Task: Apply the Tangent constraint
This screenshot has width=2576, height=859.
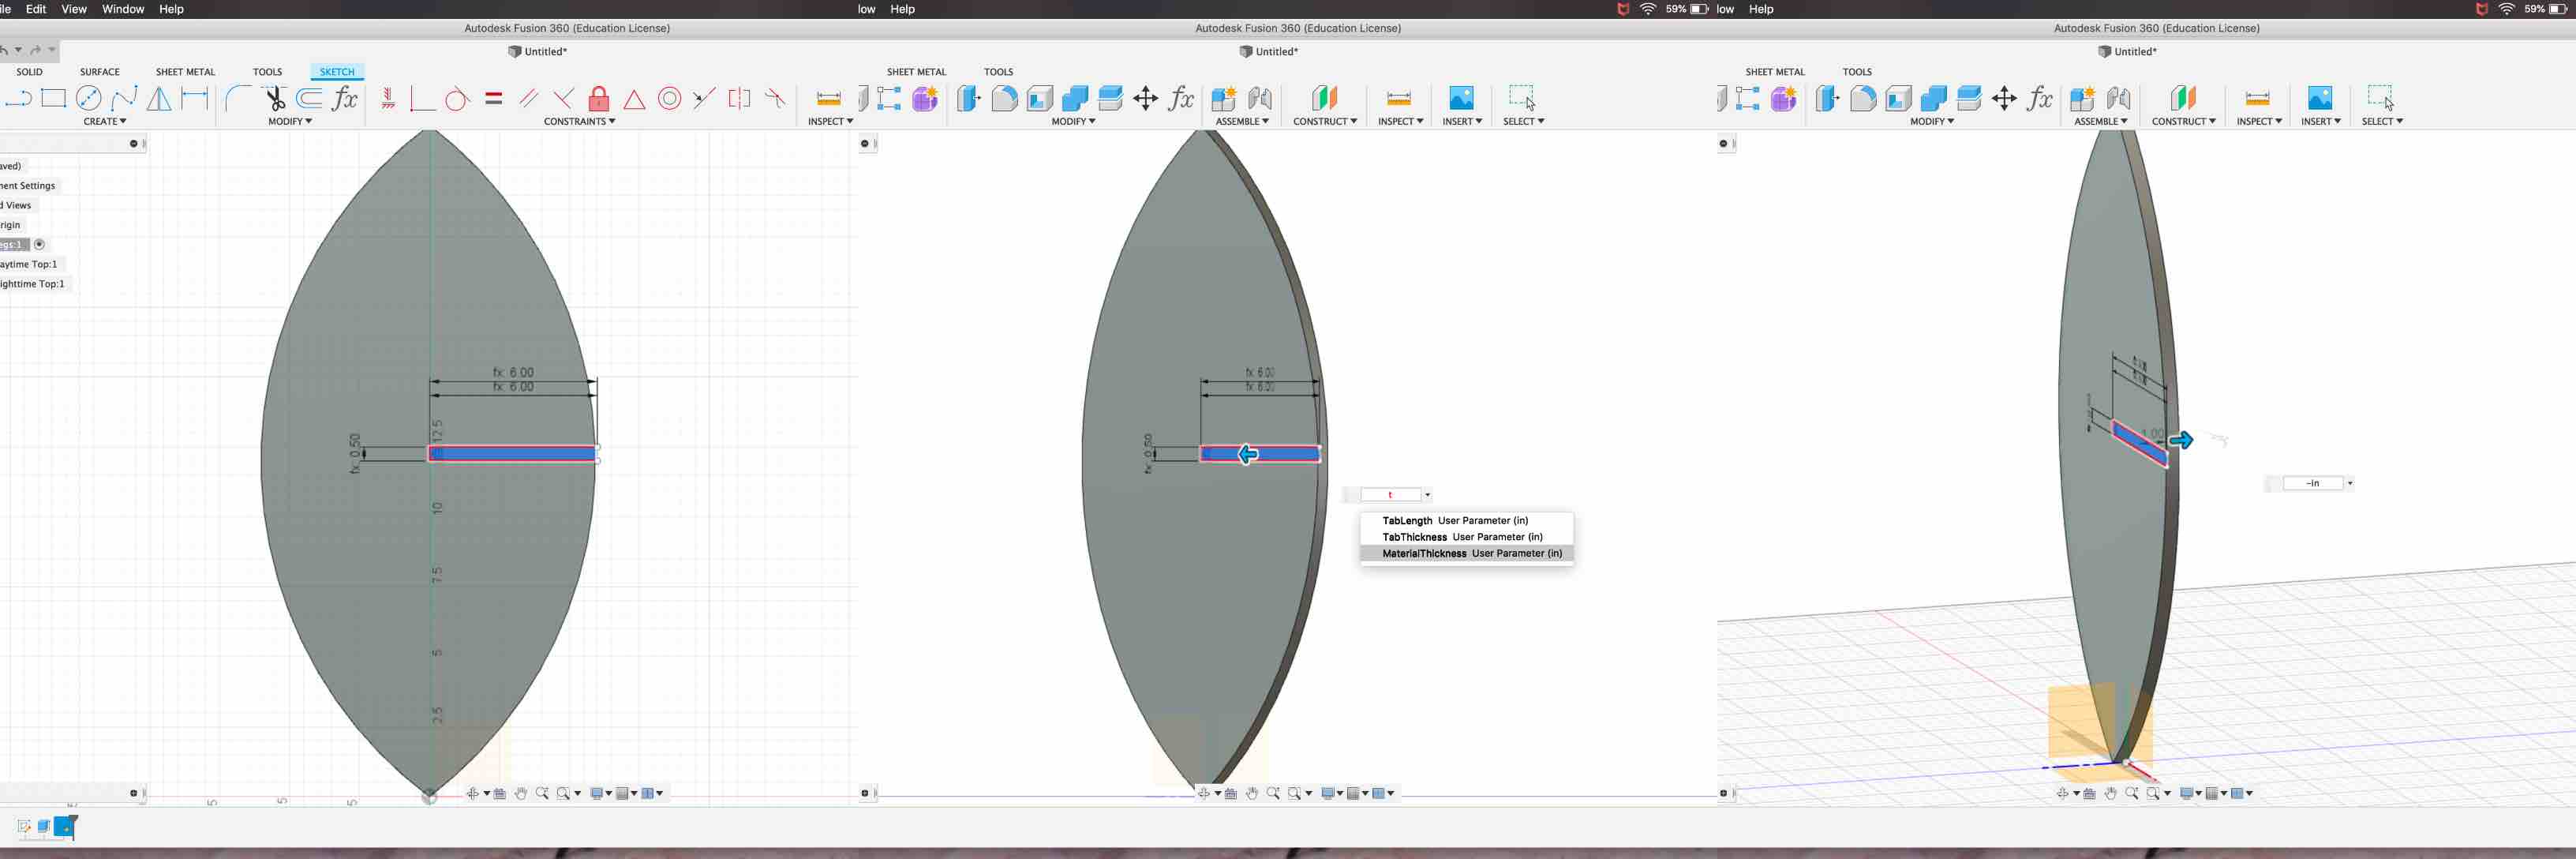Action: (x=457, y=98)
